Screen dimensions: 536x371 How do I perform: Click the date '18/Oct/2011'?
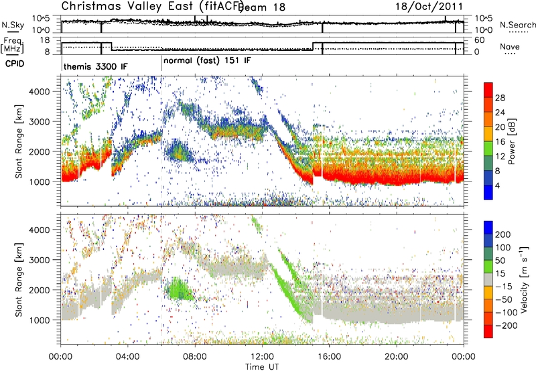tap(429, 7)
